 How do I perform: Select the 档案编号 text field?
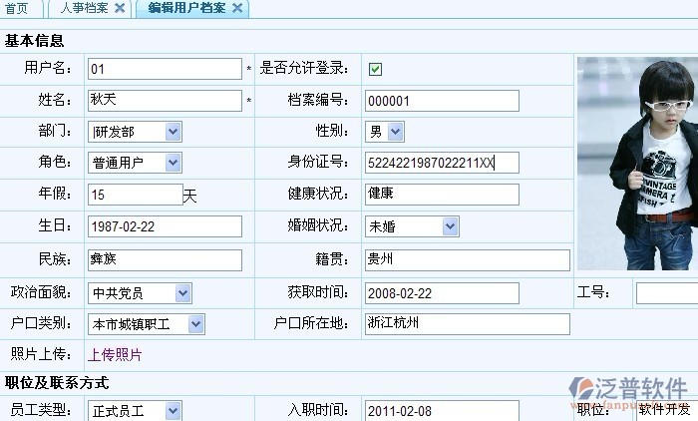point(442,101)
